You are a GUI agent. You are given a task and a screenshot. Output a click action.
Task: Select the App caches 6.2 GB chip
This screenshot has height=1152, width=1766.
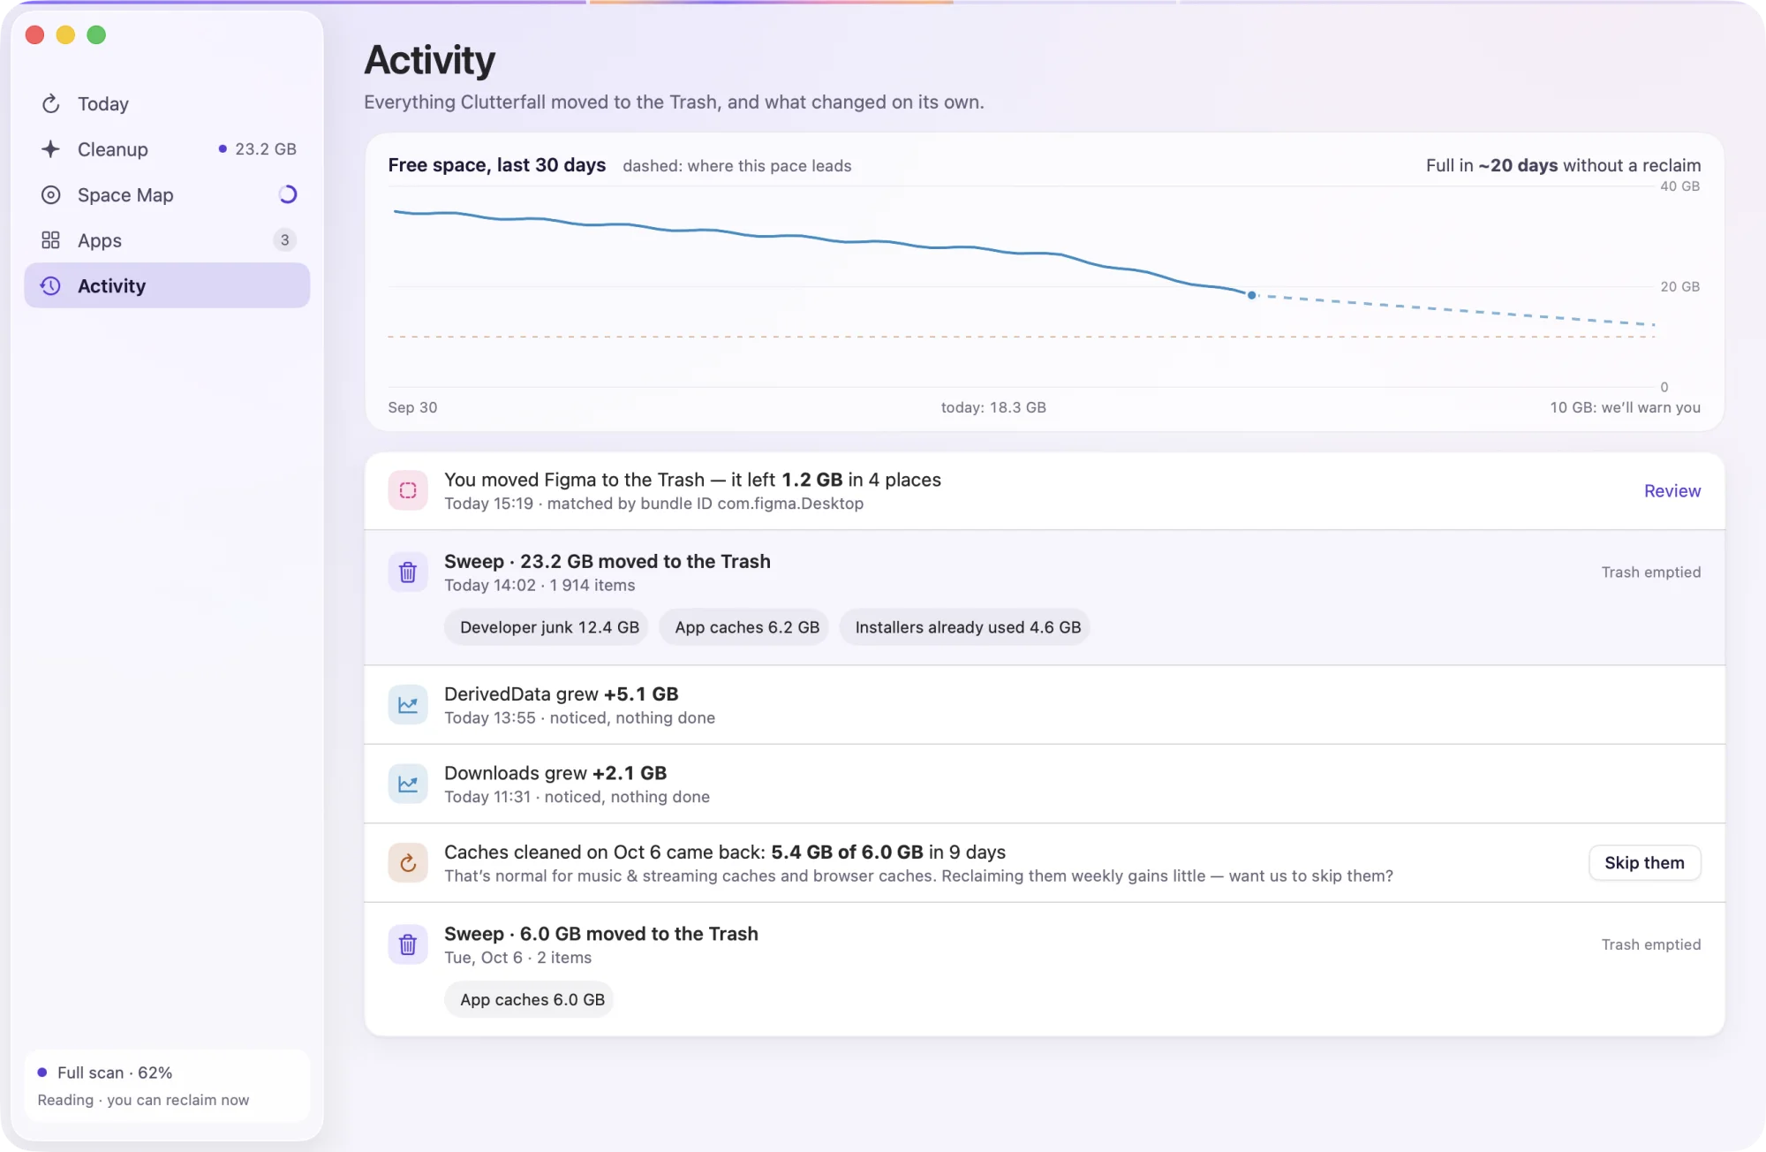point(746,627)
